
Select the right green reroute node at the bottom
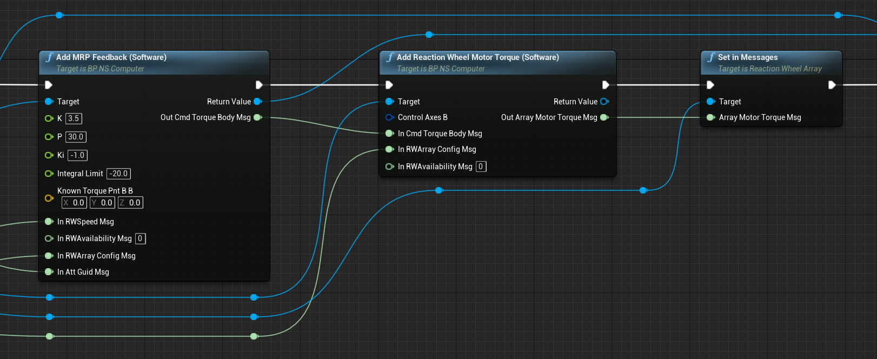point(254,336)
